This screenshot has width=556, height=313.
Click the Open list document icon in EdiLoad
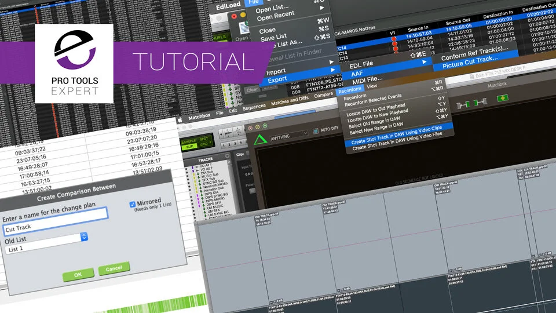tap(244, 28)
